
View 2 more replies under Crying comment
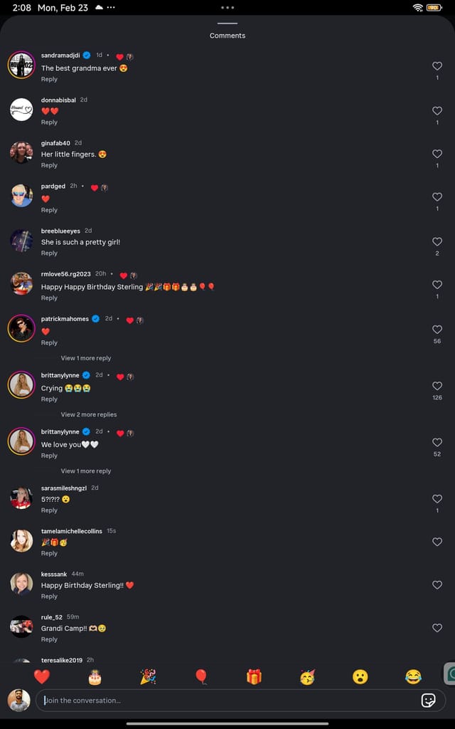89,414
